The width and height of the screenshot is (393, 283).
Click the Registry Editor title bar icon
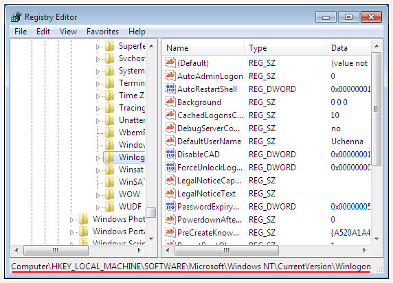point(16,16)
